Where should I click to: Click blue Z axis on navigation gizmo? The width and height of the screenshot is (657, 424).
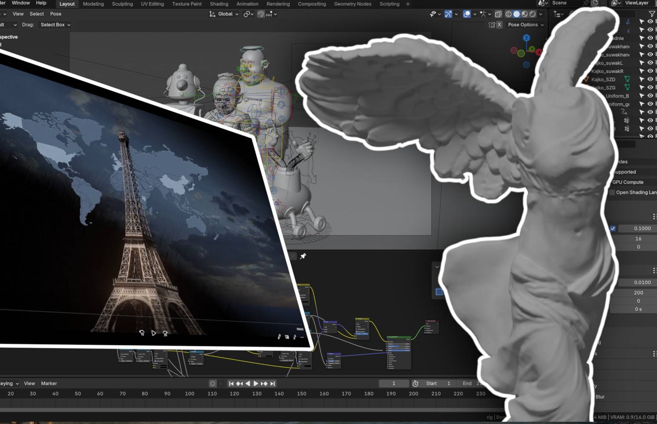(526, 38)
